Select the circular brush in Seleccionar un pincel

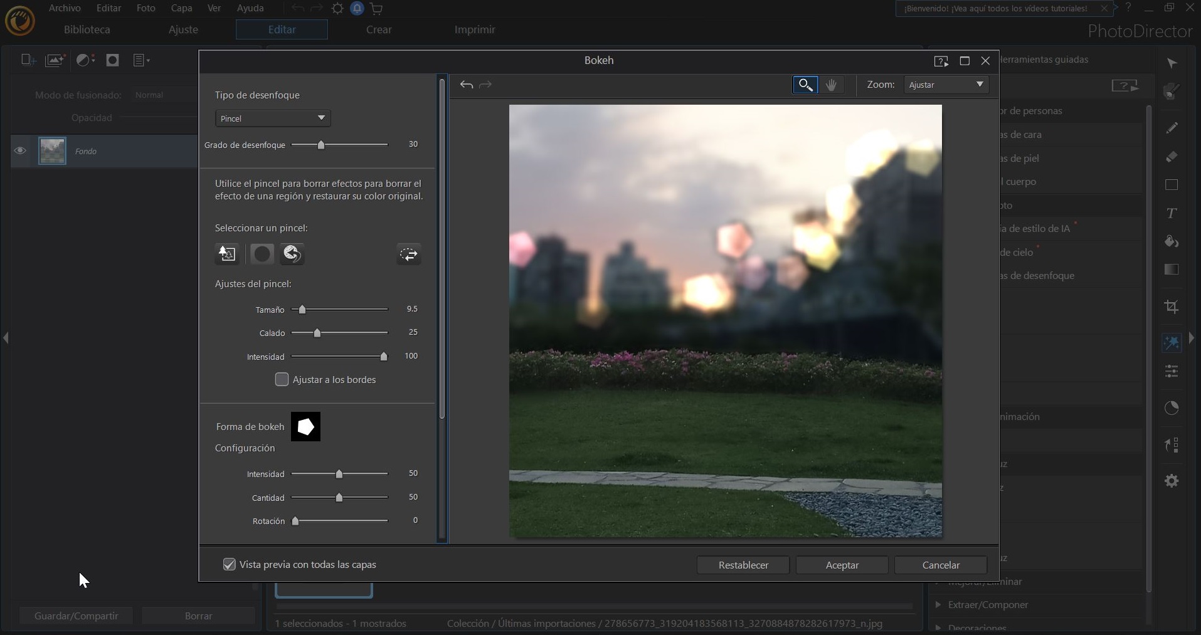click(x=262, y=255)
